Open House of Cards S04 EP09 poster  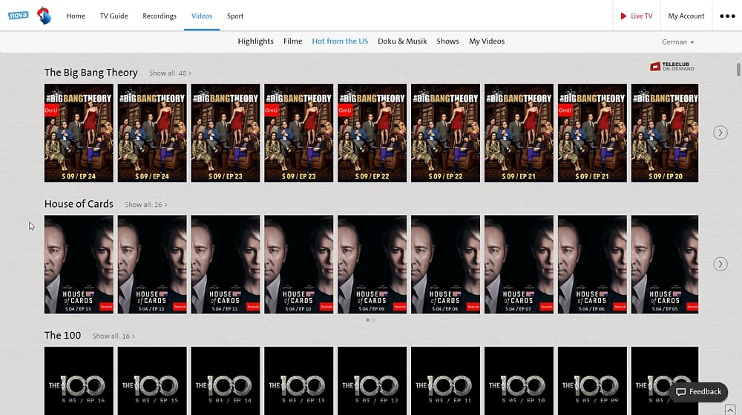372,265
